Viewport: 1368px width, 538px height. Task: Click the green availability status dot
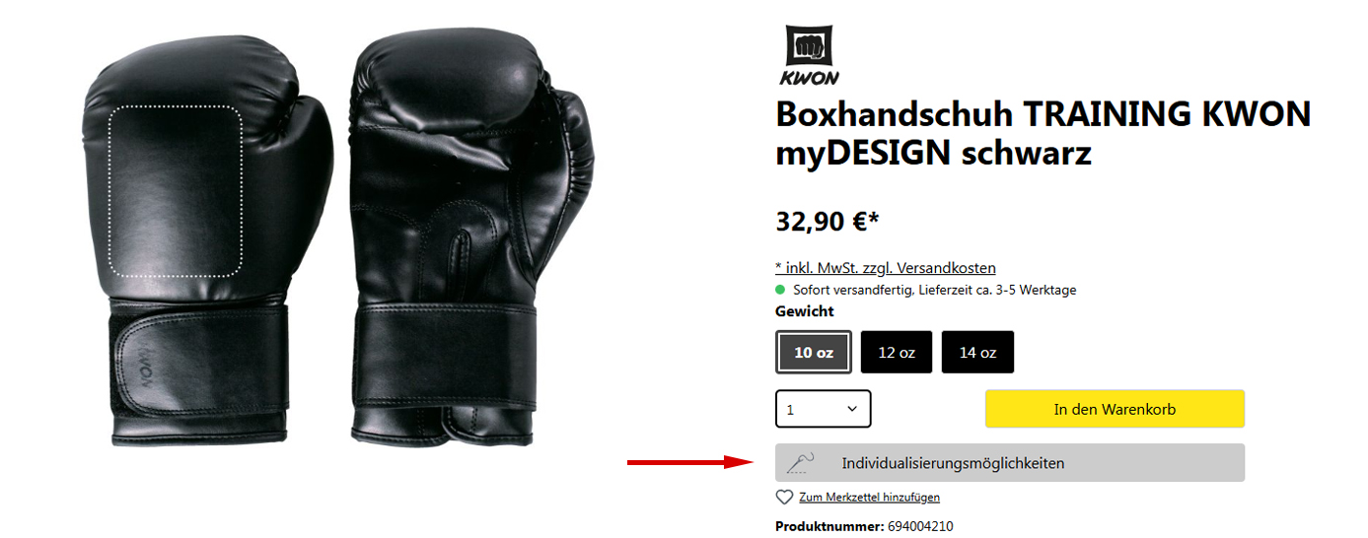pos(781,290)
